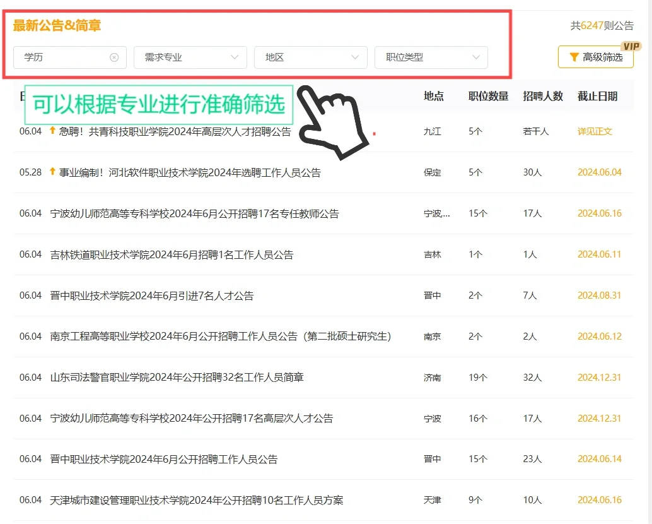Click the pinned arrow icon beside 事业编制

click(52, 171)
